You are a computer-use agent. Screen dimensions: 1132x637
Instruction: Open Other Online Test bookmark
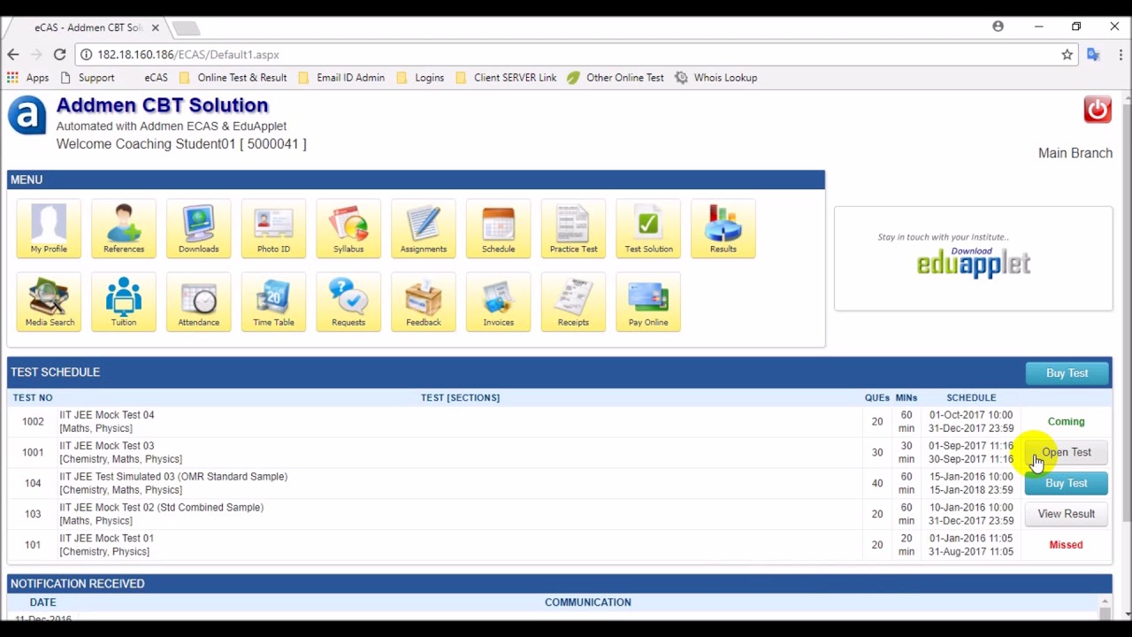click(616, 78)
